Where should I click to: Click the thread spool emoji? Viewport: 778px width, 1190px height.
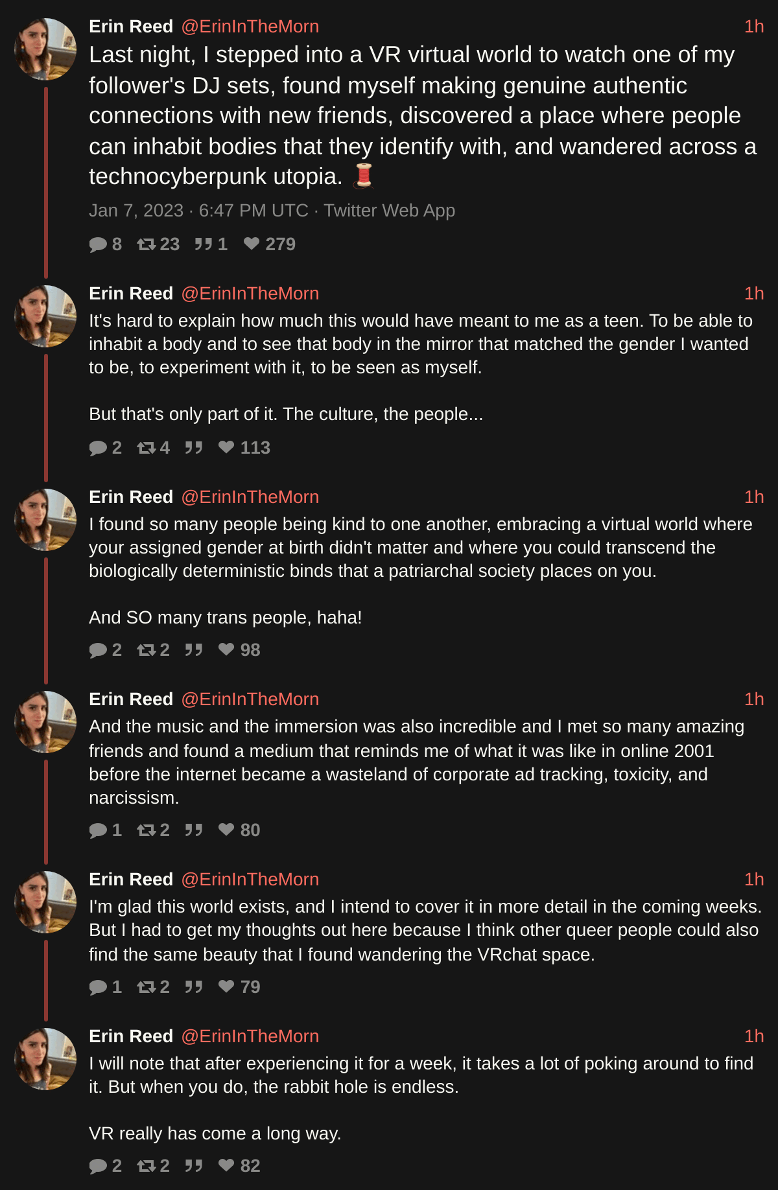tap(364, 176)
